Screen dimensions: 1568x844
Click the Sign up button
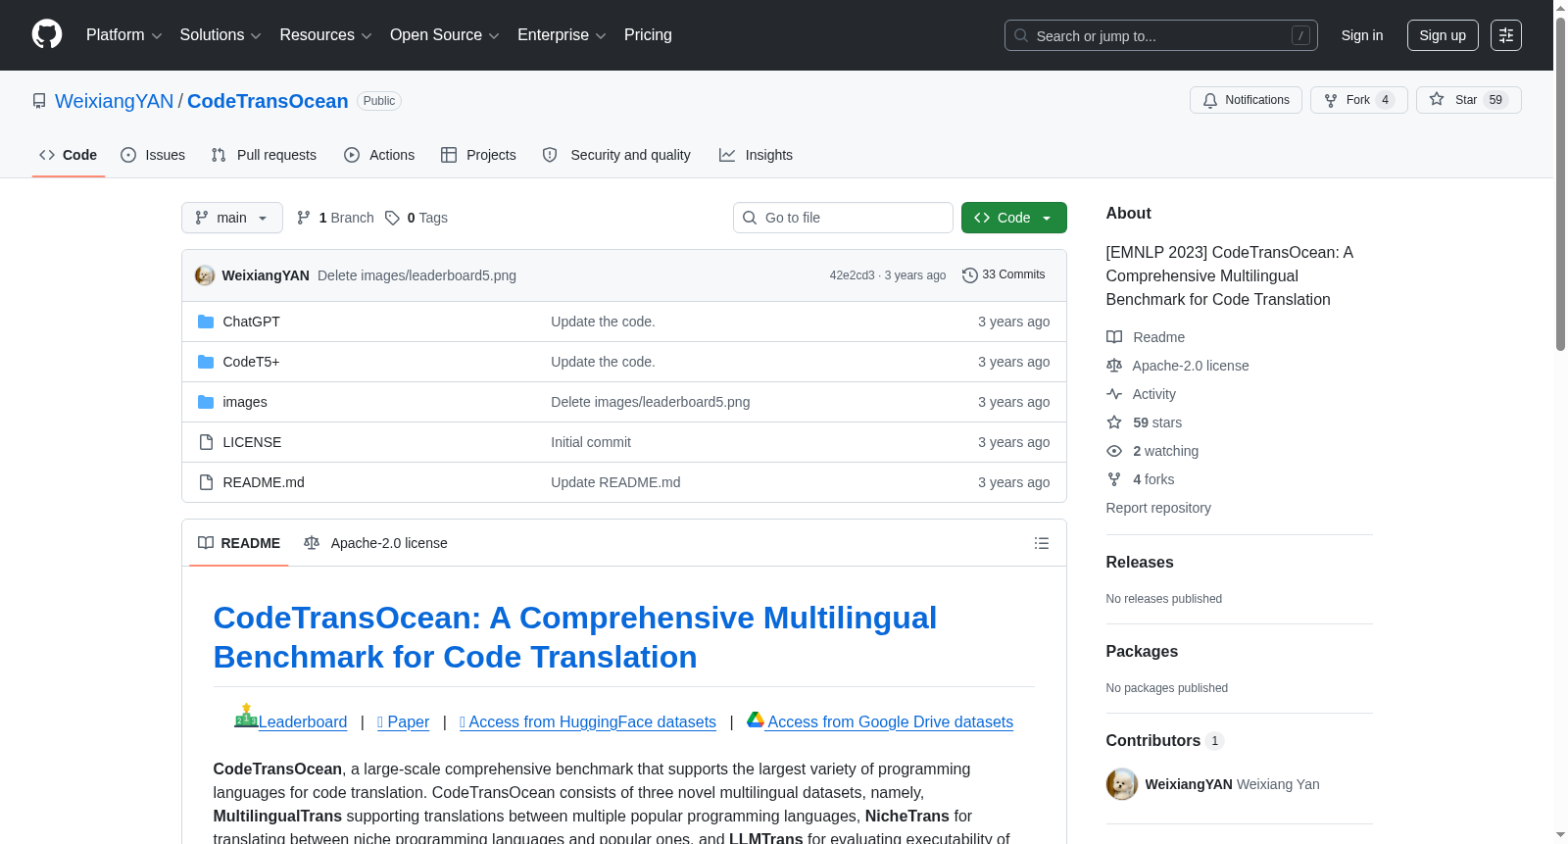click(x=1443, y=35)
